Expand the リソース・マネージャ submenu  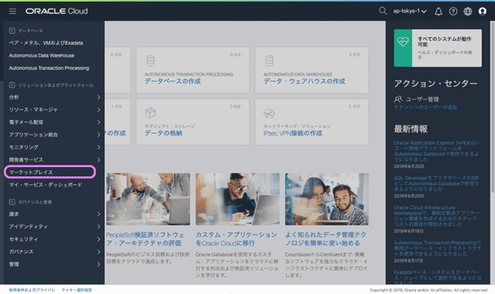pyautogui.click(x=54, y=109)
